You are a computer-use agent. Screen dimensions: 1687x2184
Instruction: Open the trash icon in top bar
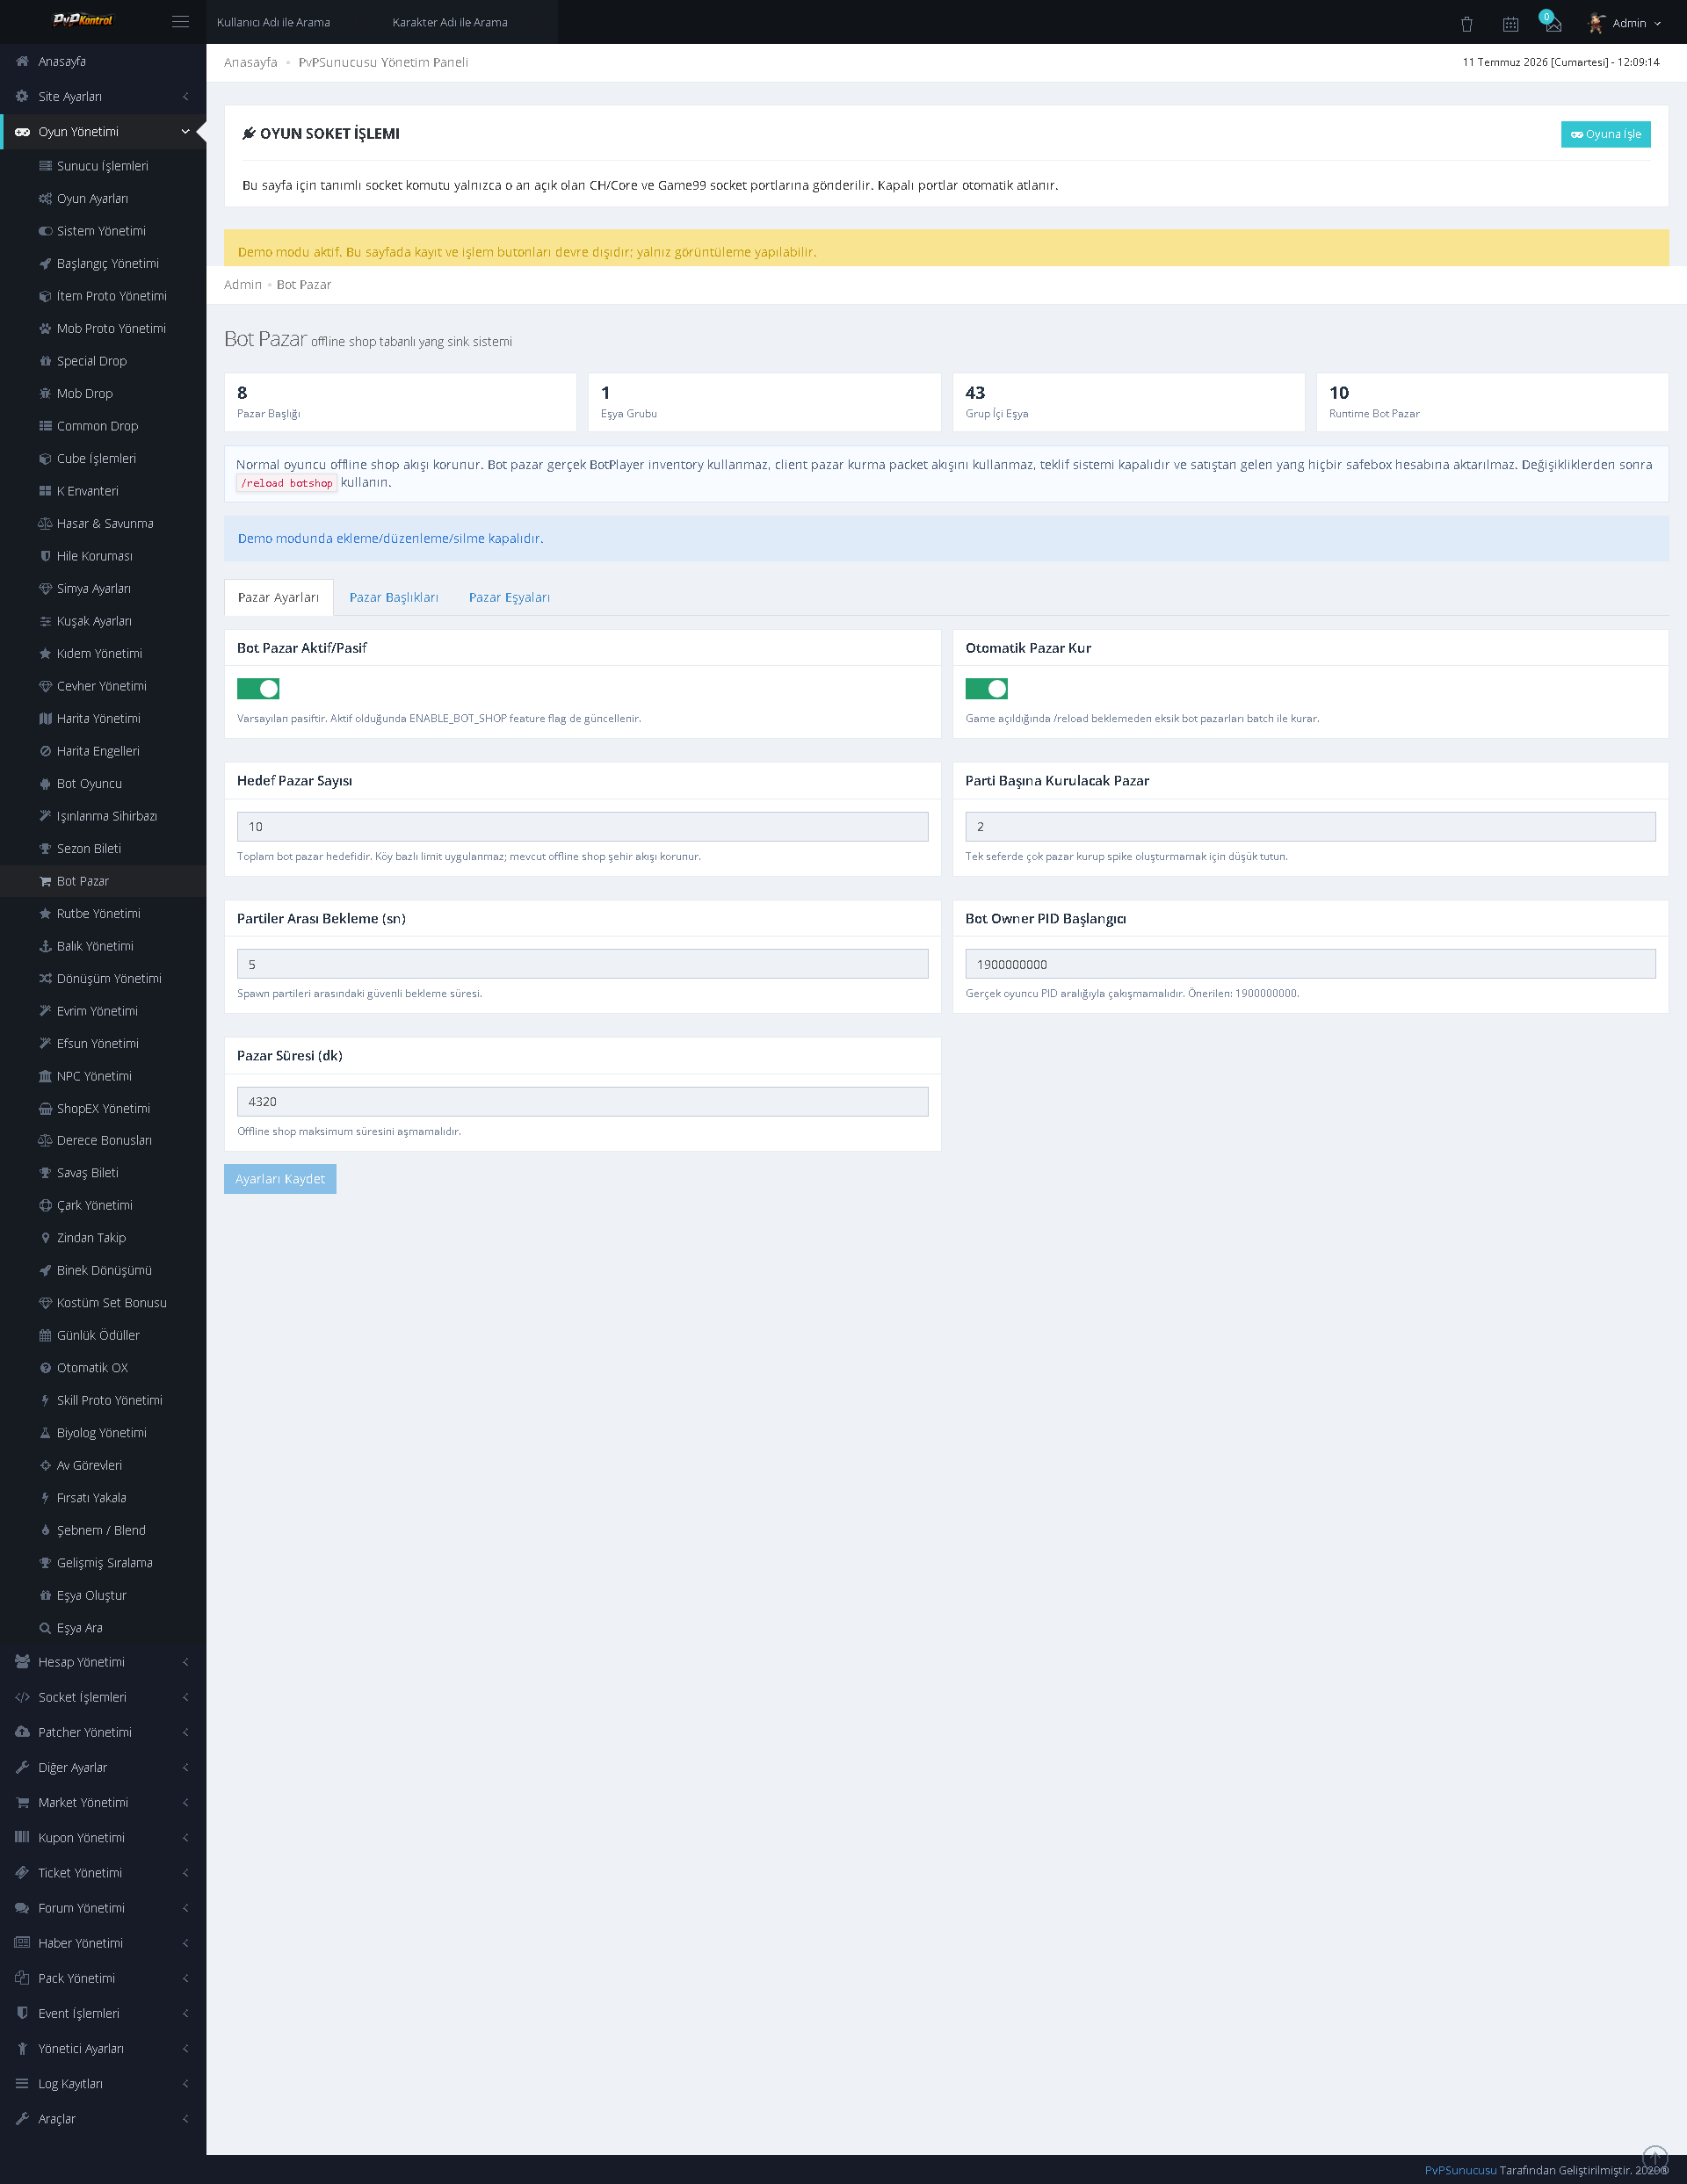point(1466,24)
